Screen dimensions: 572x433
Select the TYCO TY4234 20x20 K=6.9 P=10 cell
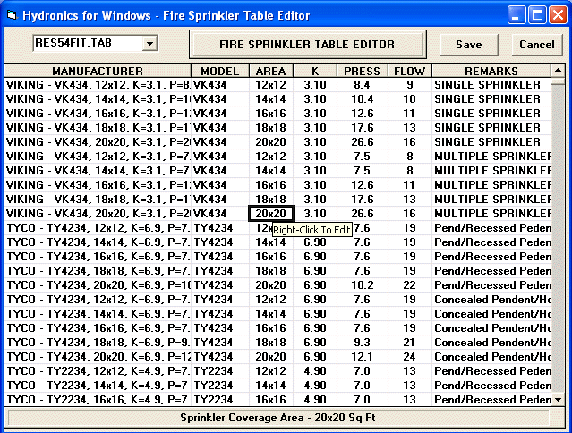click(98, 285)
